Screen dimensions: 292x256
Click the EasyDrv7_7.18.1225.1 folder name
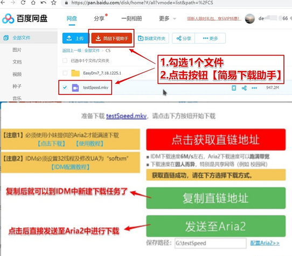pyautogui.click(x=102, y=73)
